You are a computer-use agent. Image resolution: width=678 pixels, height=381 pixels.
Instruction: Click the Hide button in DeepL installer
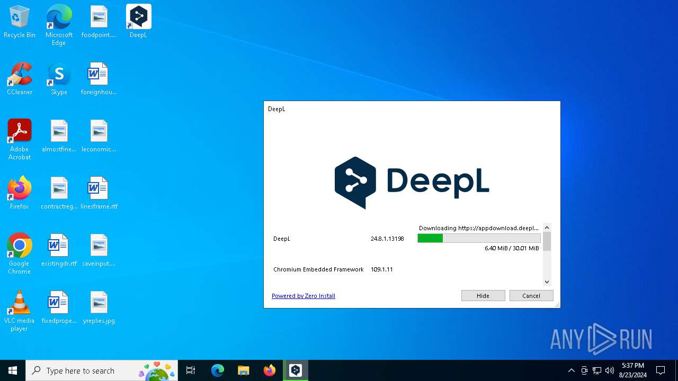(x=483, y=296)
